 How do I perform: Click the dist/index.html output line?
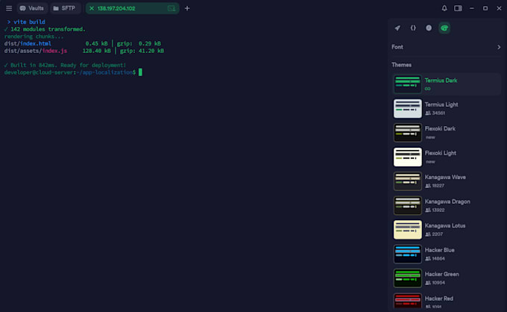point(83,44)
